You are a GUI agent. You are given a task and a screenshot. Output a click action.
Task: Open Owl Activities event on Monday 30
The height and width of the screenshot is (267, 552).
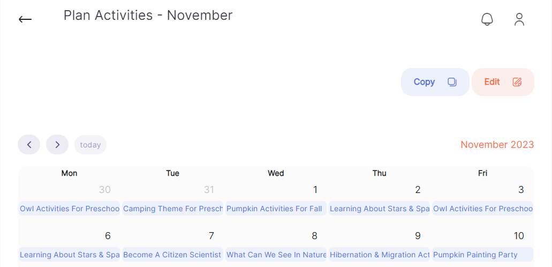pos(70,209)
